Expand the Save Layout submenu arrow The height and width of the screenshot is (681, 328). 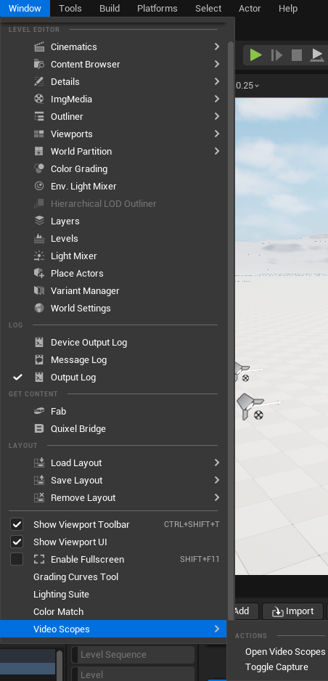[217, 480]
